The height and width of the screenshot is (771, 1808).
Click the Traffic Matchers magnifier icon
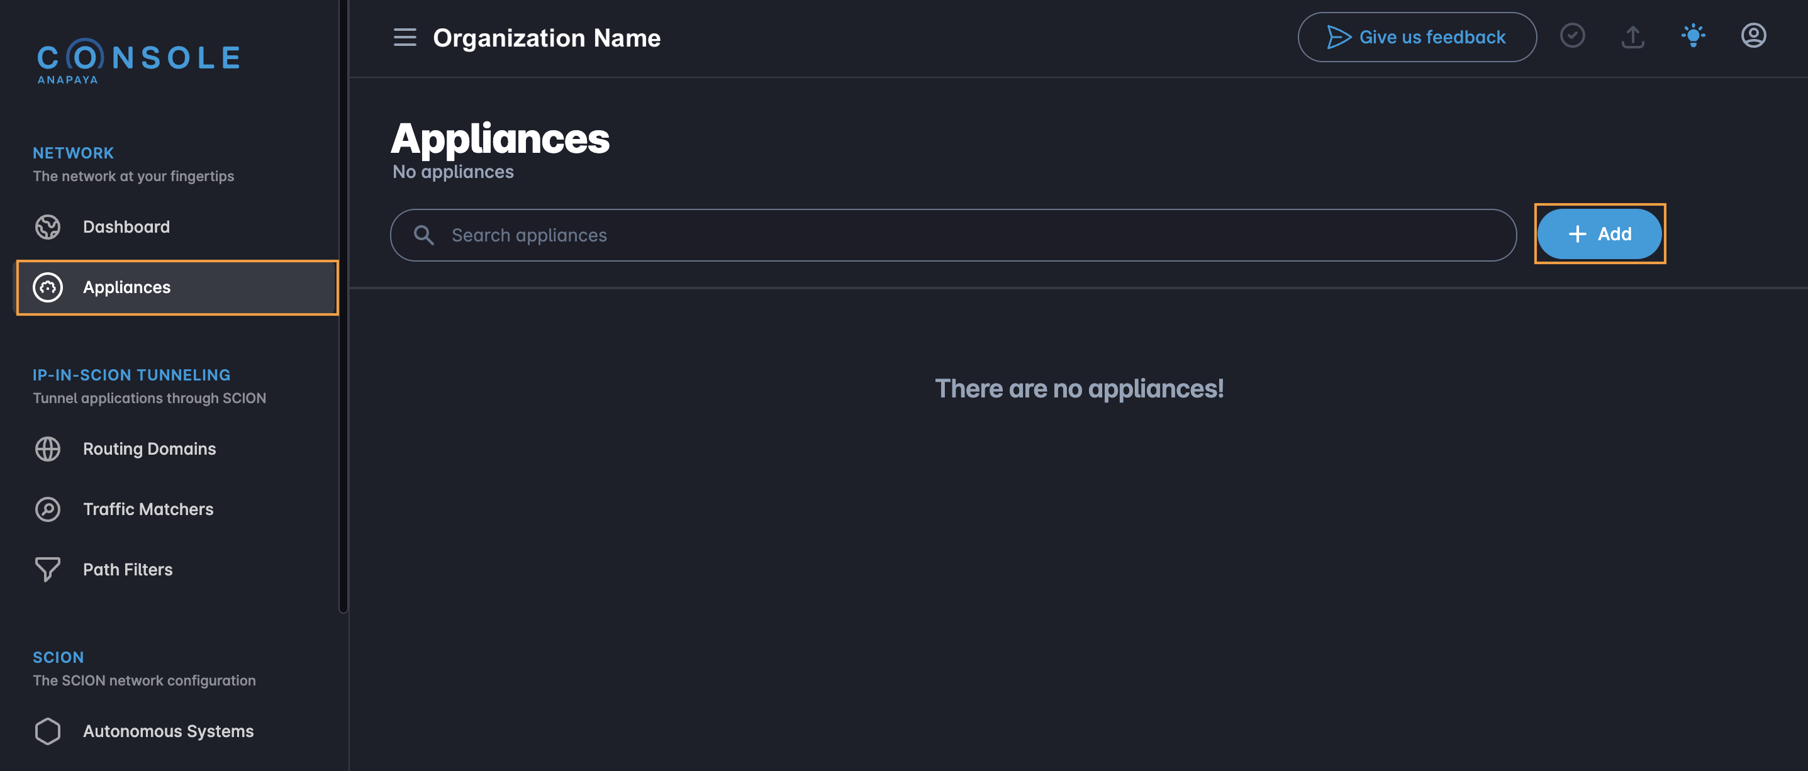tap(48, 509)
